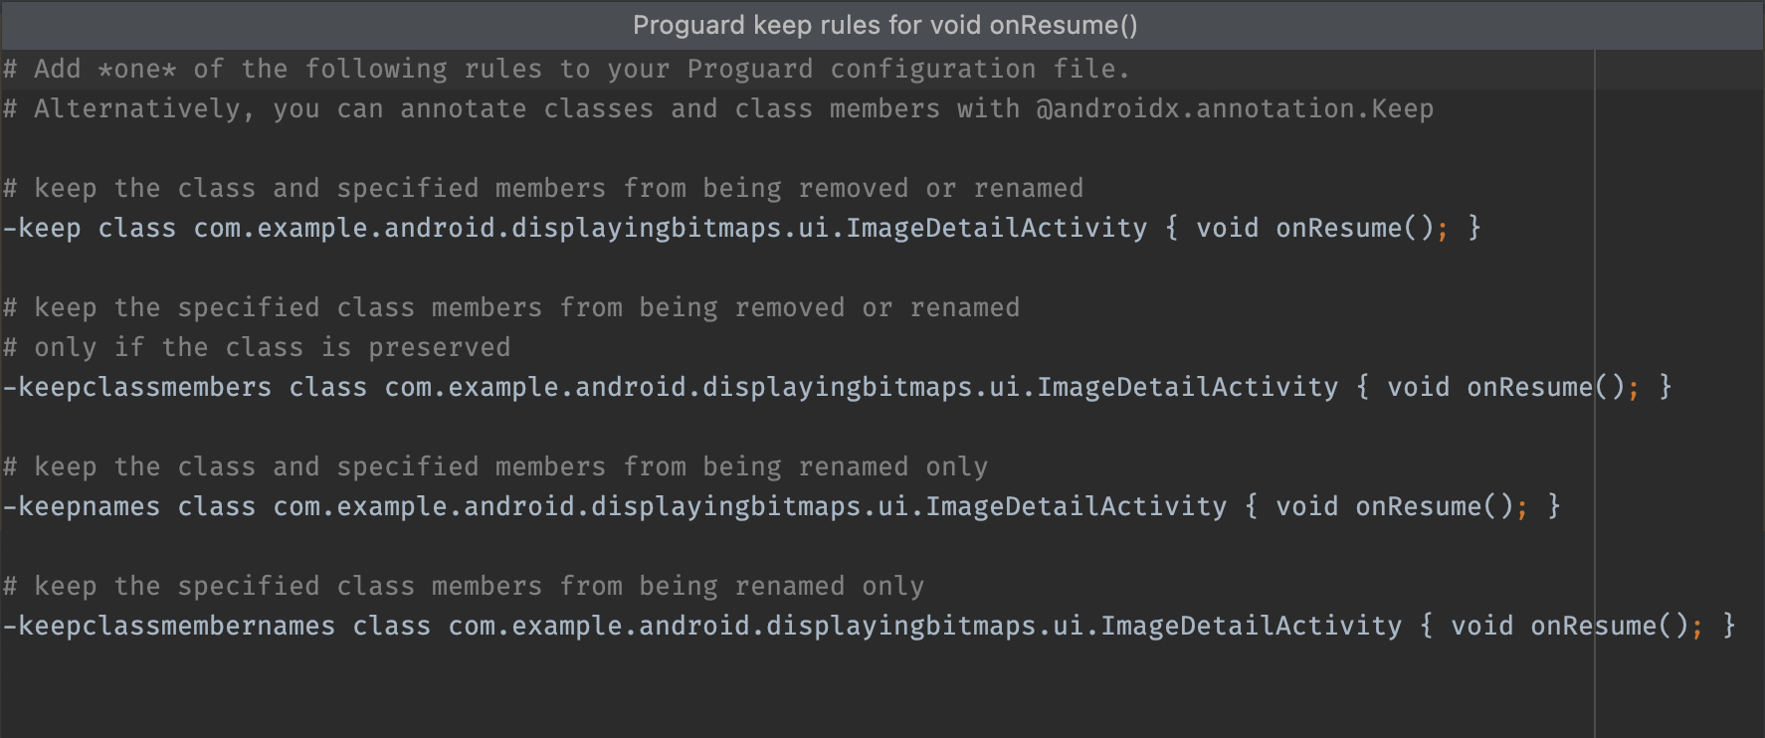Click the -keepclassmembernames directive keyword
This screenshot has width=1765, height=738.
pyautogui.click(x=170, y=626)
